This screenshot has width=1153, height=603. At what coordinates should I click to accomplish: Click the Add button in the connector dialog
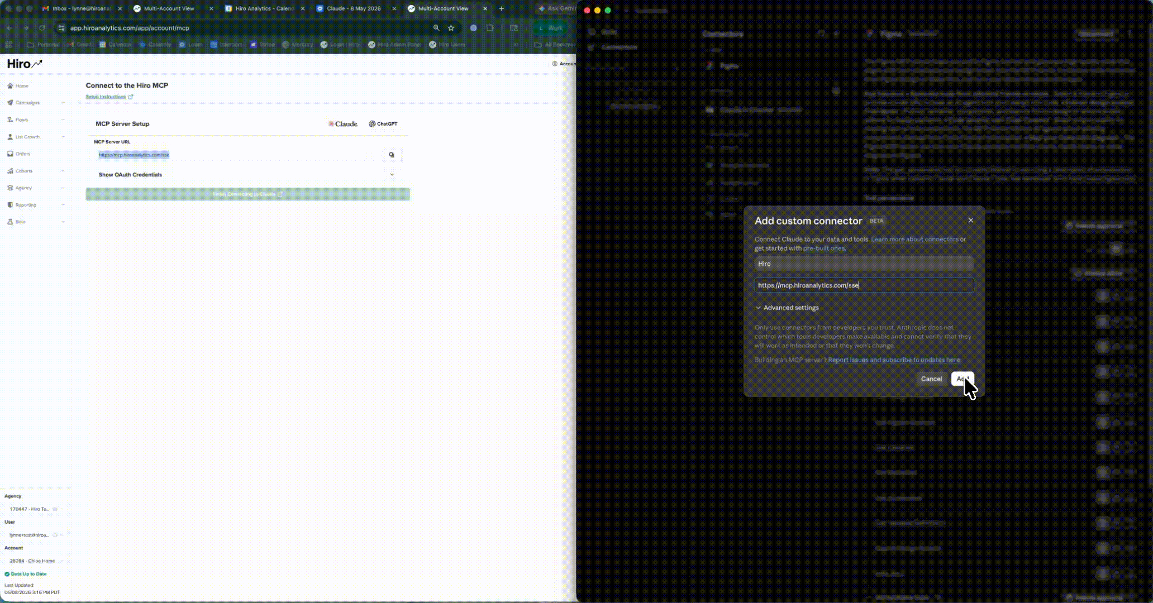click(962, 379)
